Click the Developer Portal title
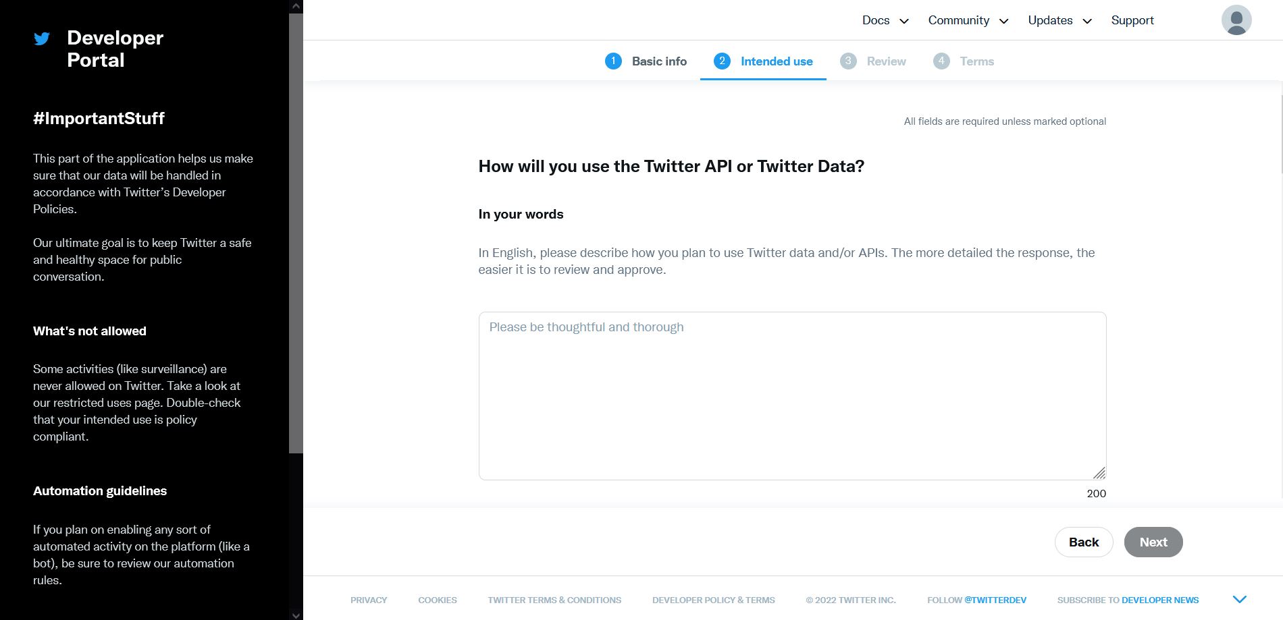This screenshot has width=1283, height=620. [115, 49]
